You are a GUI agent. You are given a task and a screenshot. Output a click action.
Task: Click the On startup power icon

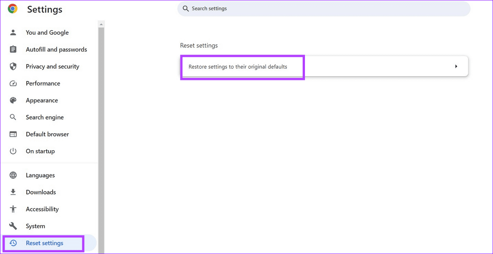[13, 151]
